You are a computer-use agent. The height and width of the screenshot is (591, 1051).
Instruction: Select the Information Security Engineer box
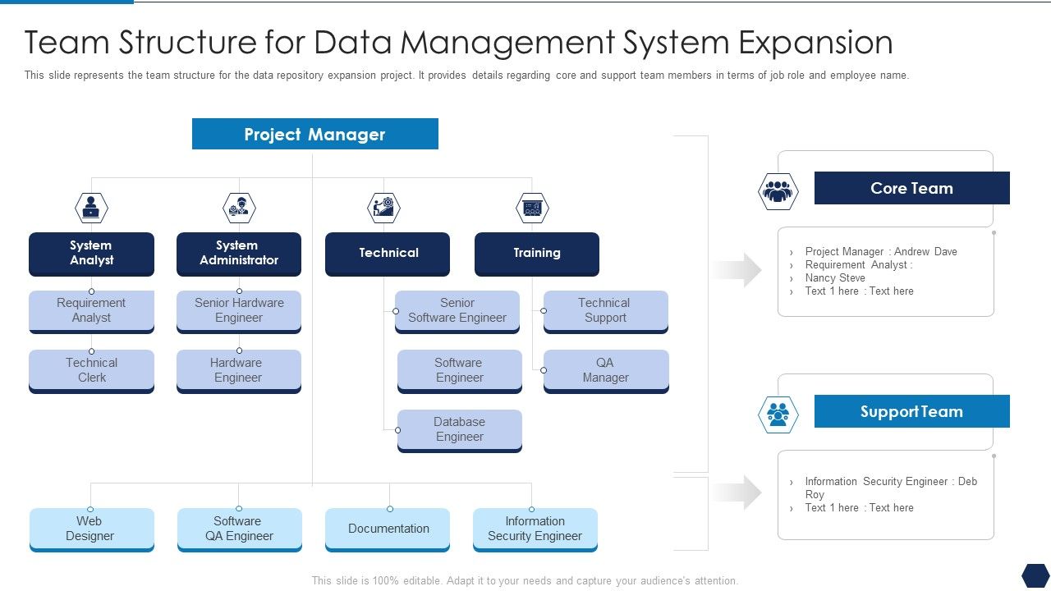(535, 530)
